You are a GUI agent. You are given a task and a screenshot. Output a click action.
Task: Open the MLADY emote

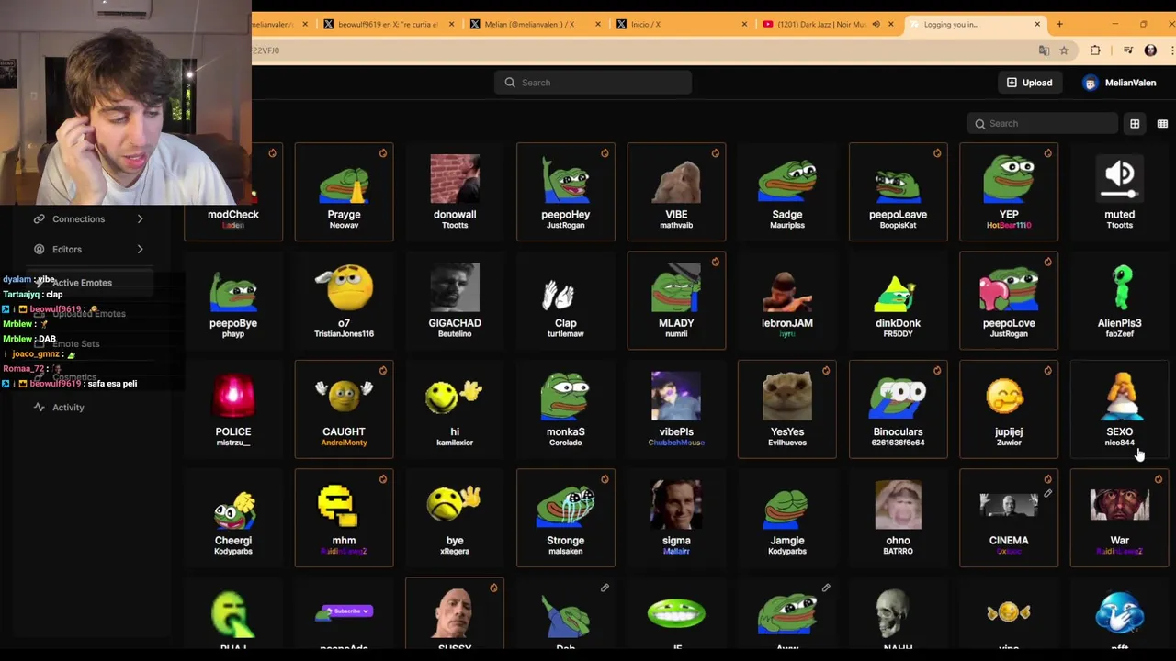click(676, 301)
